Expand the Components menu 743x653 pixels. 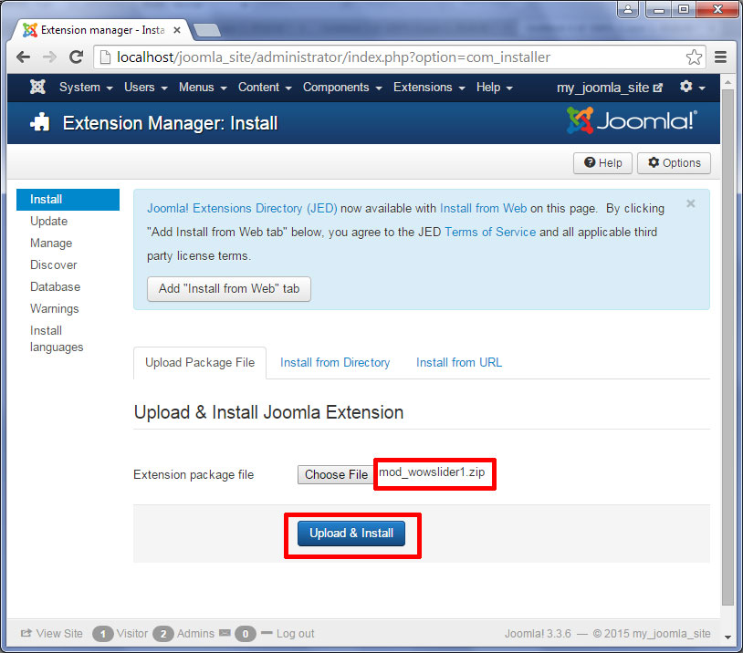342,88
